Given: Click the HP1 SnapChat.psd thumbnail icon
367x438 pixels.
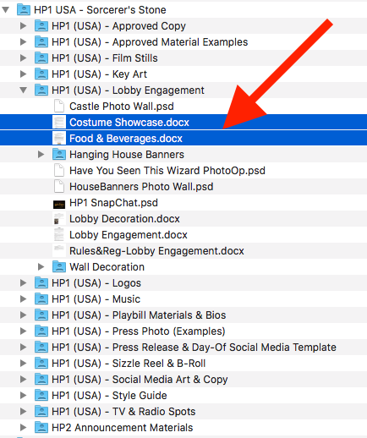Looking at the screenshot, I should click(59, 204).
